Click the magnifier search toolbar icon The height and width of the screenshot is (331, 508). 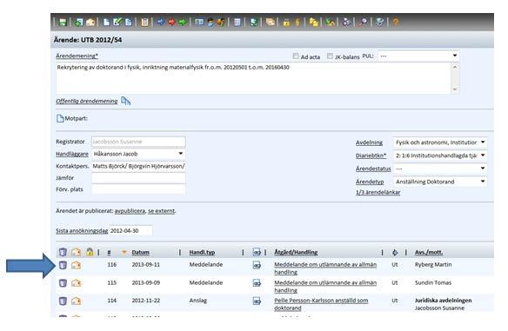364,22
